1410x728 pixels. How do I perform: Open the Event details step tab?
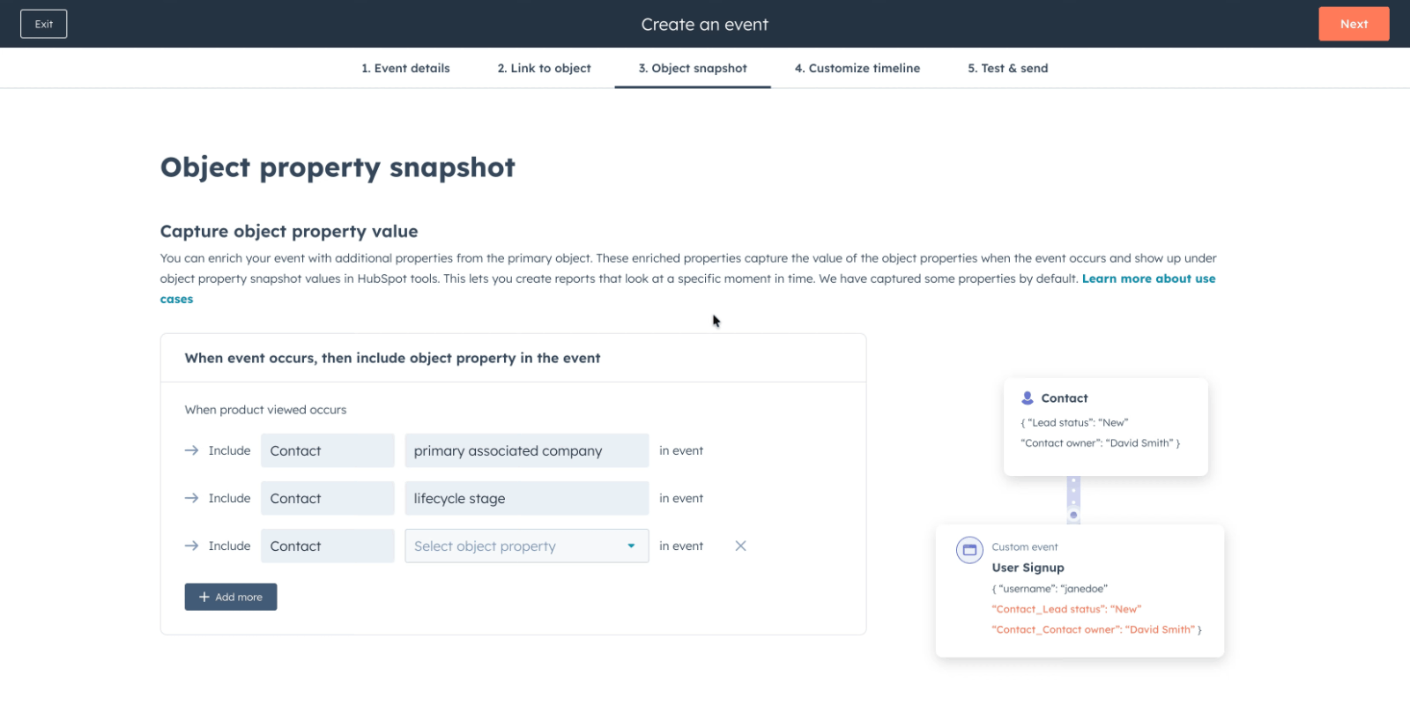(405, 68)
